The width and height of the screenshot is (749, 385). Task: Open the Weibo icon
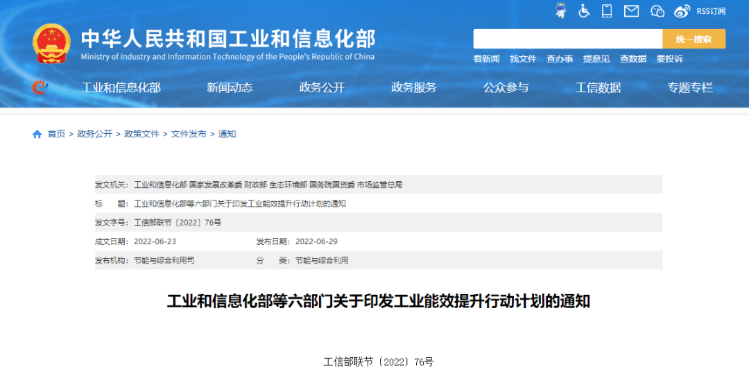pos(682,11)
